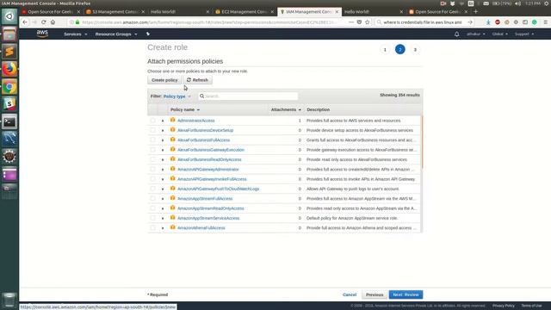Check the AdministratorAccess policy checkbox
Screen dimensions: 551x310
pos(153,121)
